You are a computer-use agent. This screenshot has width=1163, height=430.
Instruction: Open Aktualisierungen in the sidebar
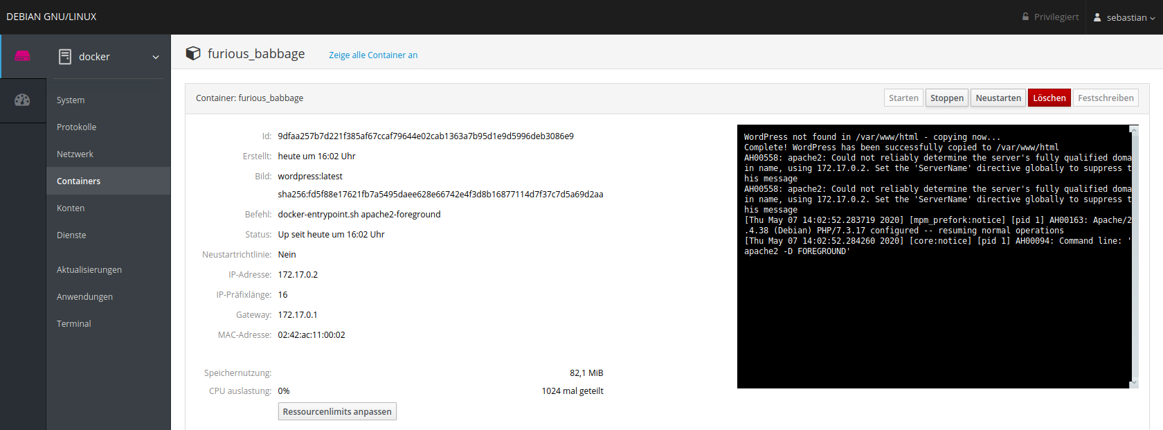(108, 269)
